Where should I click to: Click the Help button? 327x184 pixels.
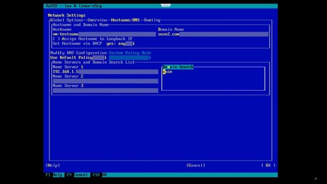coord(53,165)
